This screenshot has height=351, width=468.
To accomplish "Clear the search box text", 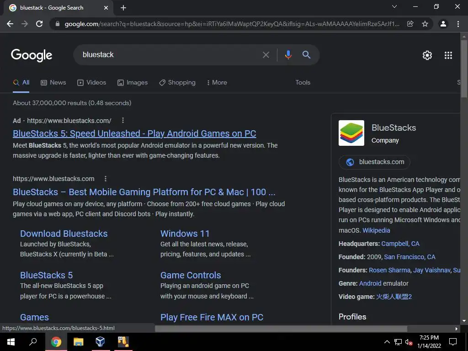I will point(266,55).
